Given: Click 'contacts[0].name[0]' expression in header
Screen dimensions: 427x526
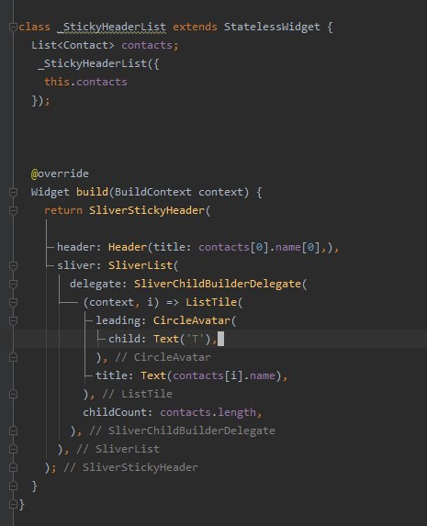Looking at the screenshot, I should point(259,247).
